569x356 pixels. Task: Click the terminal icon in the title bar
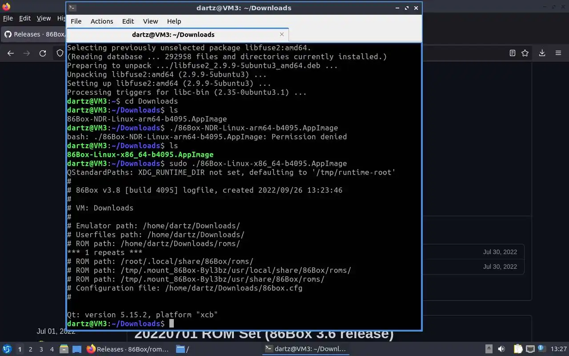72,8
